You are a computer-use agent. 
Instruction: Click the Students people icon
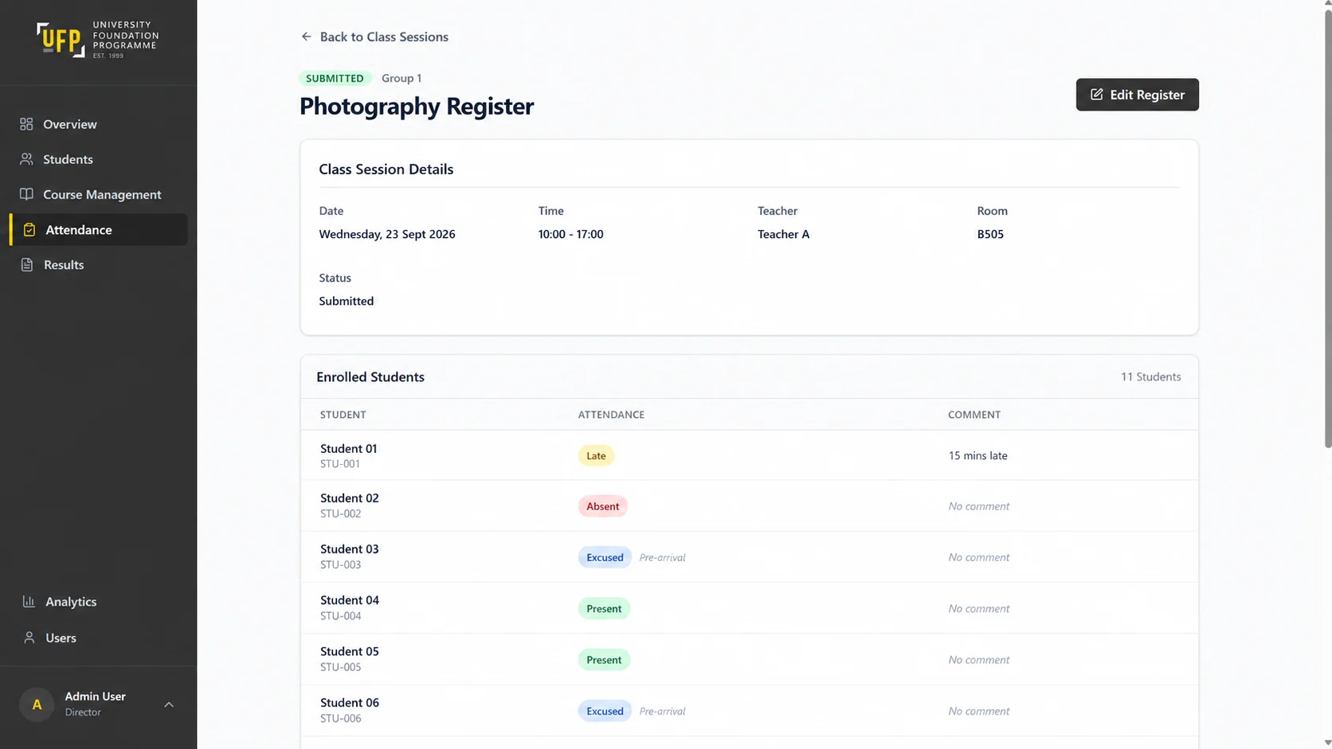[x=26, y=159]
